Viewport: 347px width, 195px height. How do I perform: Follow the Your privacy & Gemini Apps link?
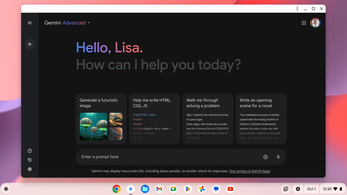coord(249,171)
